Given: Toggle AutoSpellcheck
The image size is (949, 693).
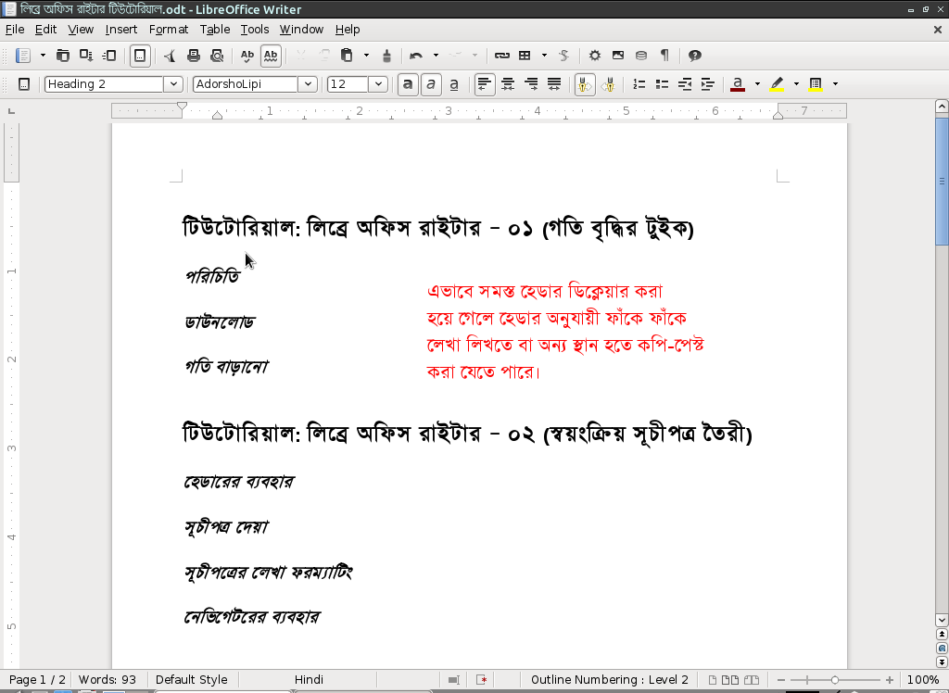Looking at the screenshot, I should point(271,56).
